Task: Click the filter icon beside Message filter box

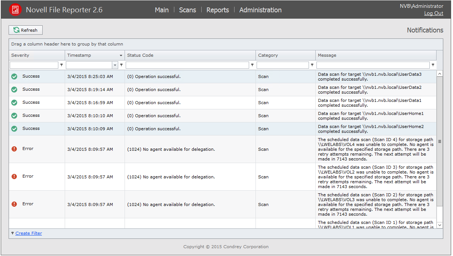Action: click(433, 65)
